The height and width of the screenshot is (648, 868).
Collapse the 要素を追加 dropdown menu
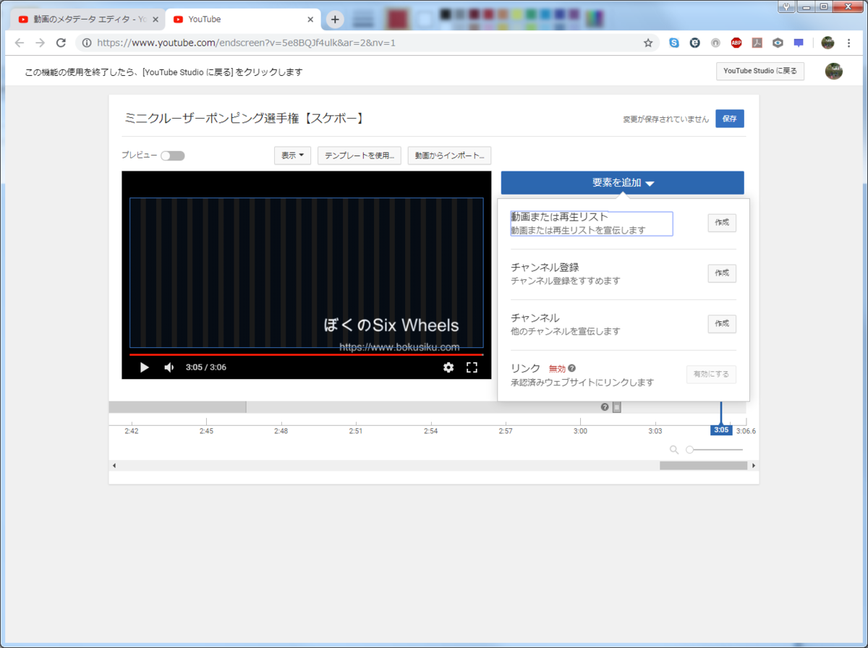tap(622, 183)
